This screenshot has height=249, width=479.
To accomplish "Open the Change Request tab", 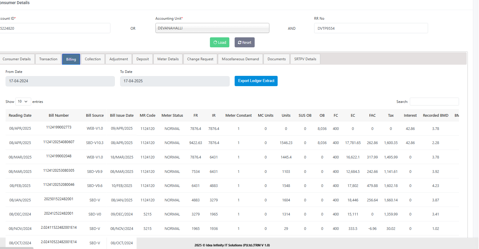I will tap(200, 59).
